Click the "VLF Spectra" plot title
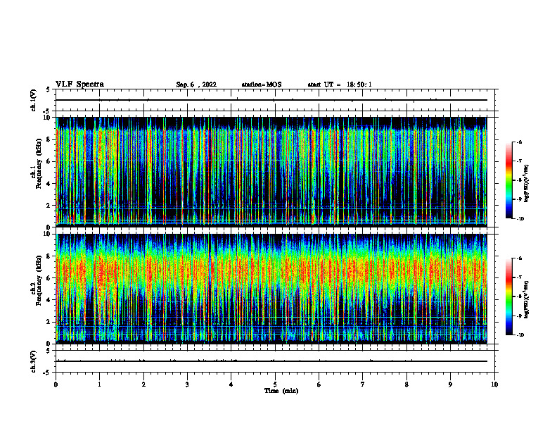Viewport: 557px width, 431px height. pos(80,85)
